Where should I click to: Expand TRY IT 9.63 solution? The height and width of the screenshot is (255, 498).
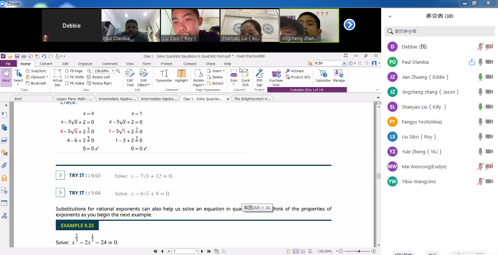[x=60, y=175]
